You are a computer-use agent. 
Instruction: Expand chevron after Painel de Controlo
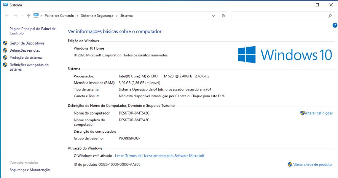tap(78, 16)
